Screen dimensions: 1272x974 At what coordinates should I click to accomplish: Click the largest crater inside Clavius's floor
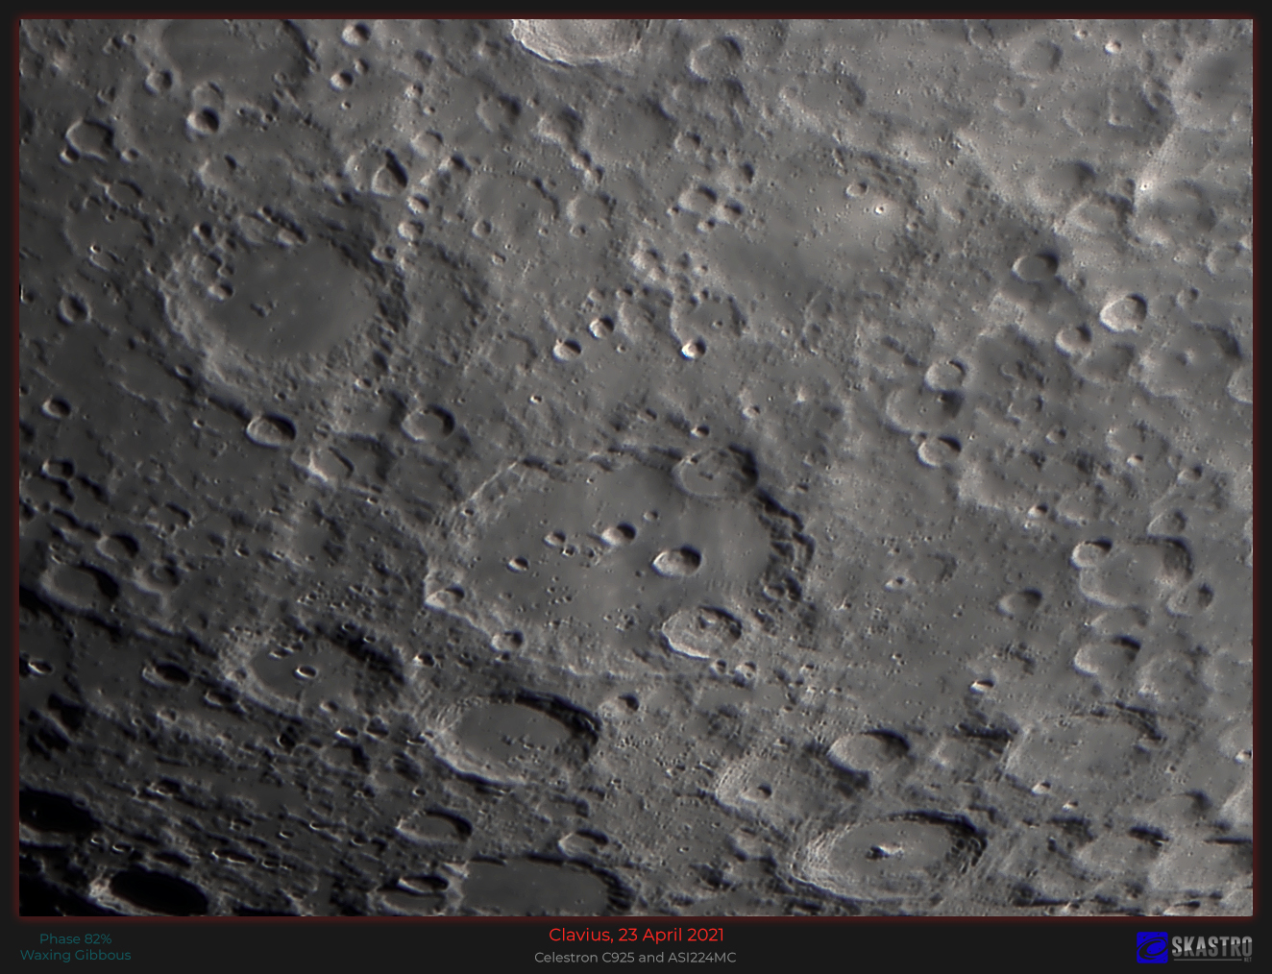(677, 562)
